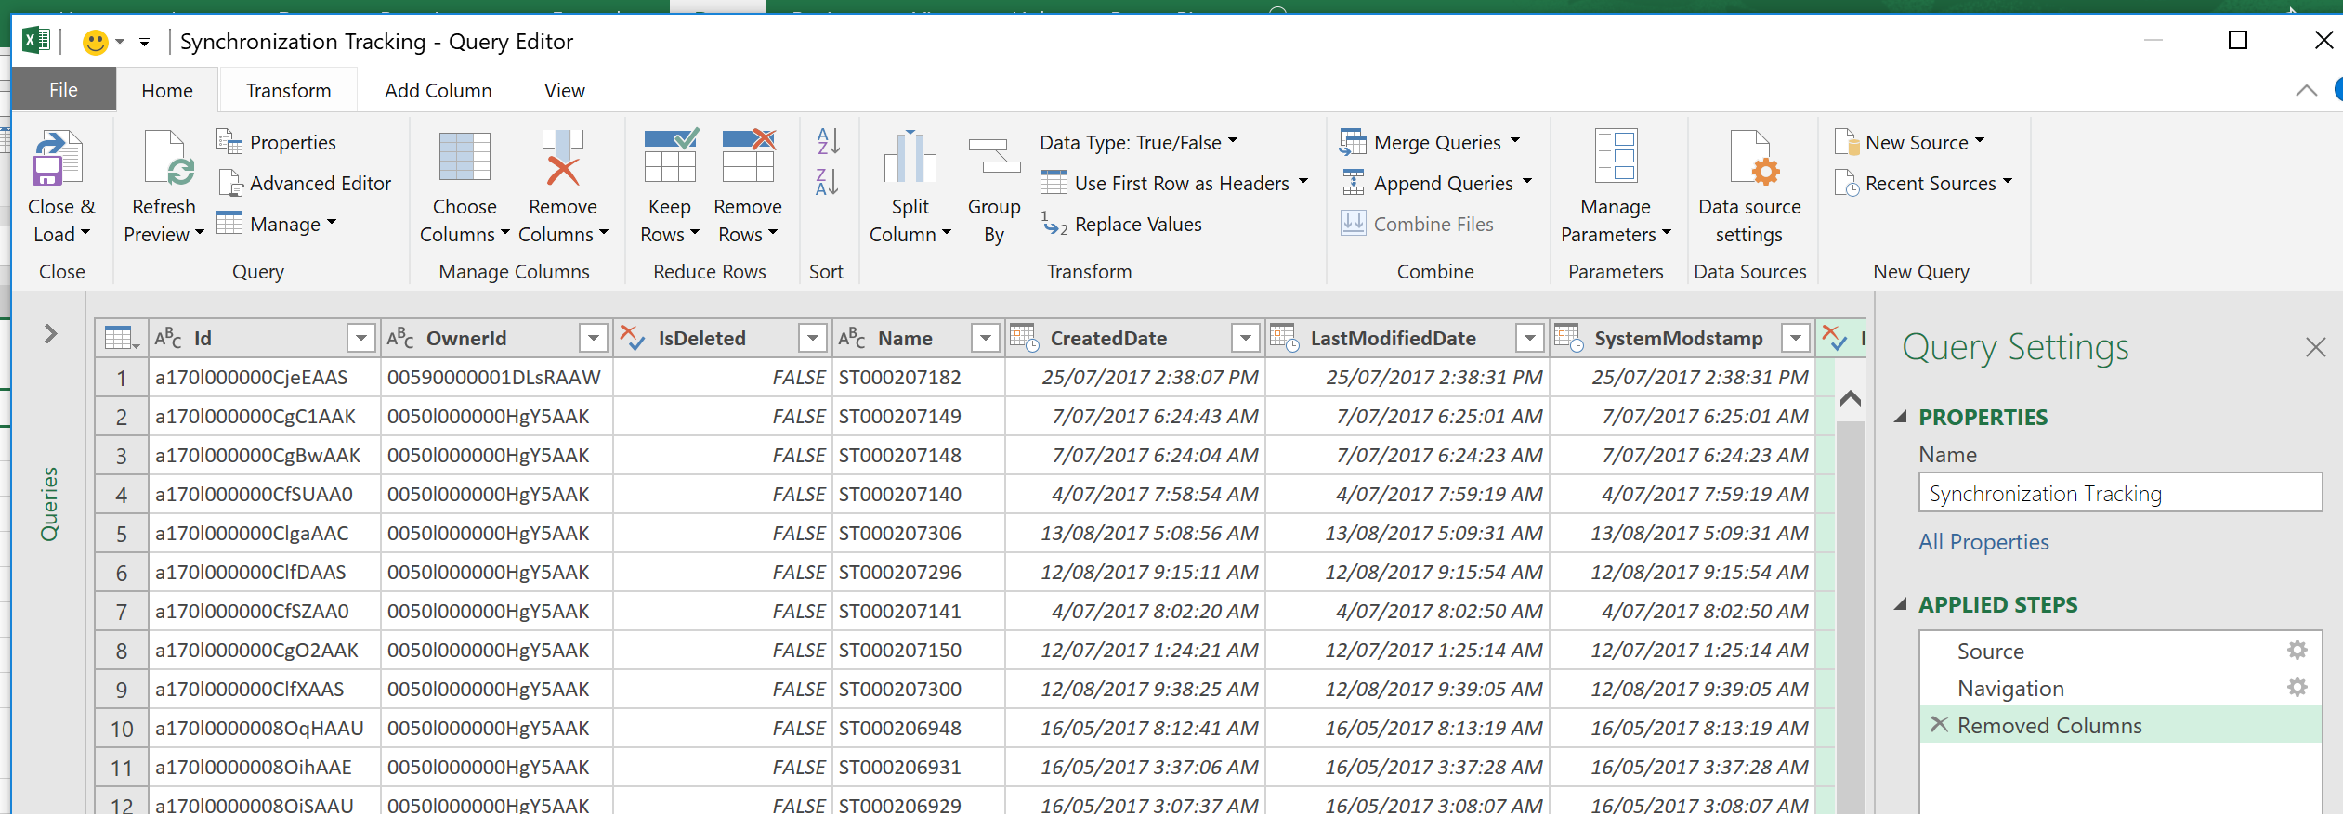Click the IsDeleted column data type icon

click(x=633, y=338)
